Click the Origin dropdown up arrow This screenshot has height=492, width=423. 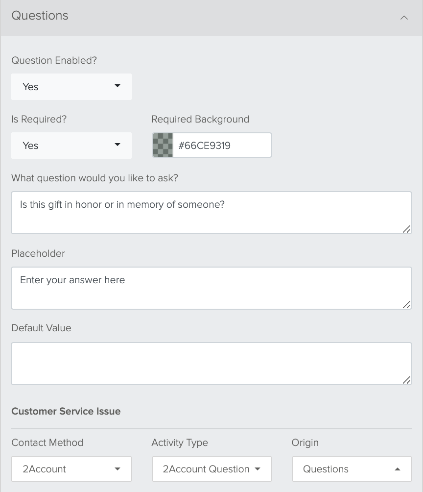[x=397, y=469]
